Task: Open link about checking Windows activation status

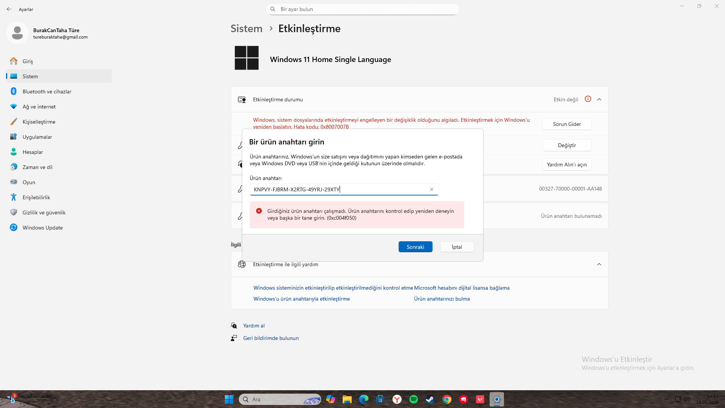Action: 333,288
